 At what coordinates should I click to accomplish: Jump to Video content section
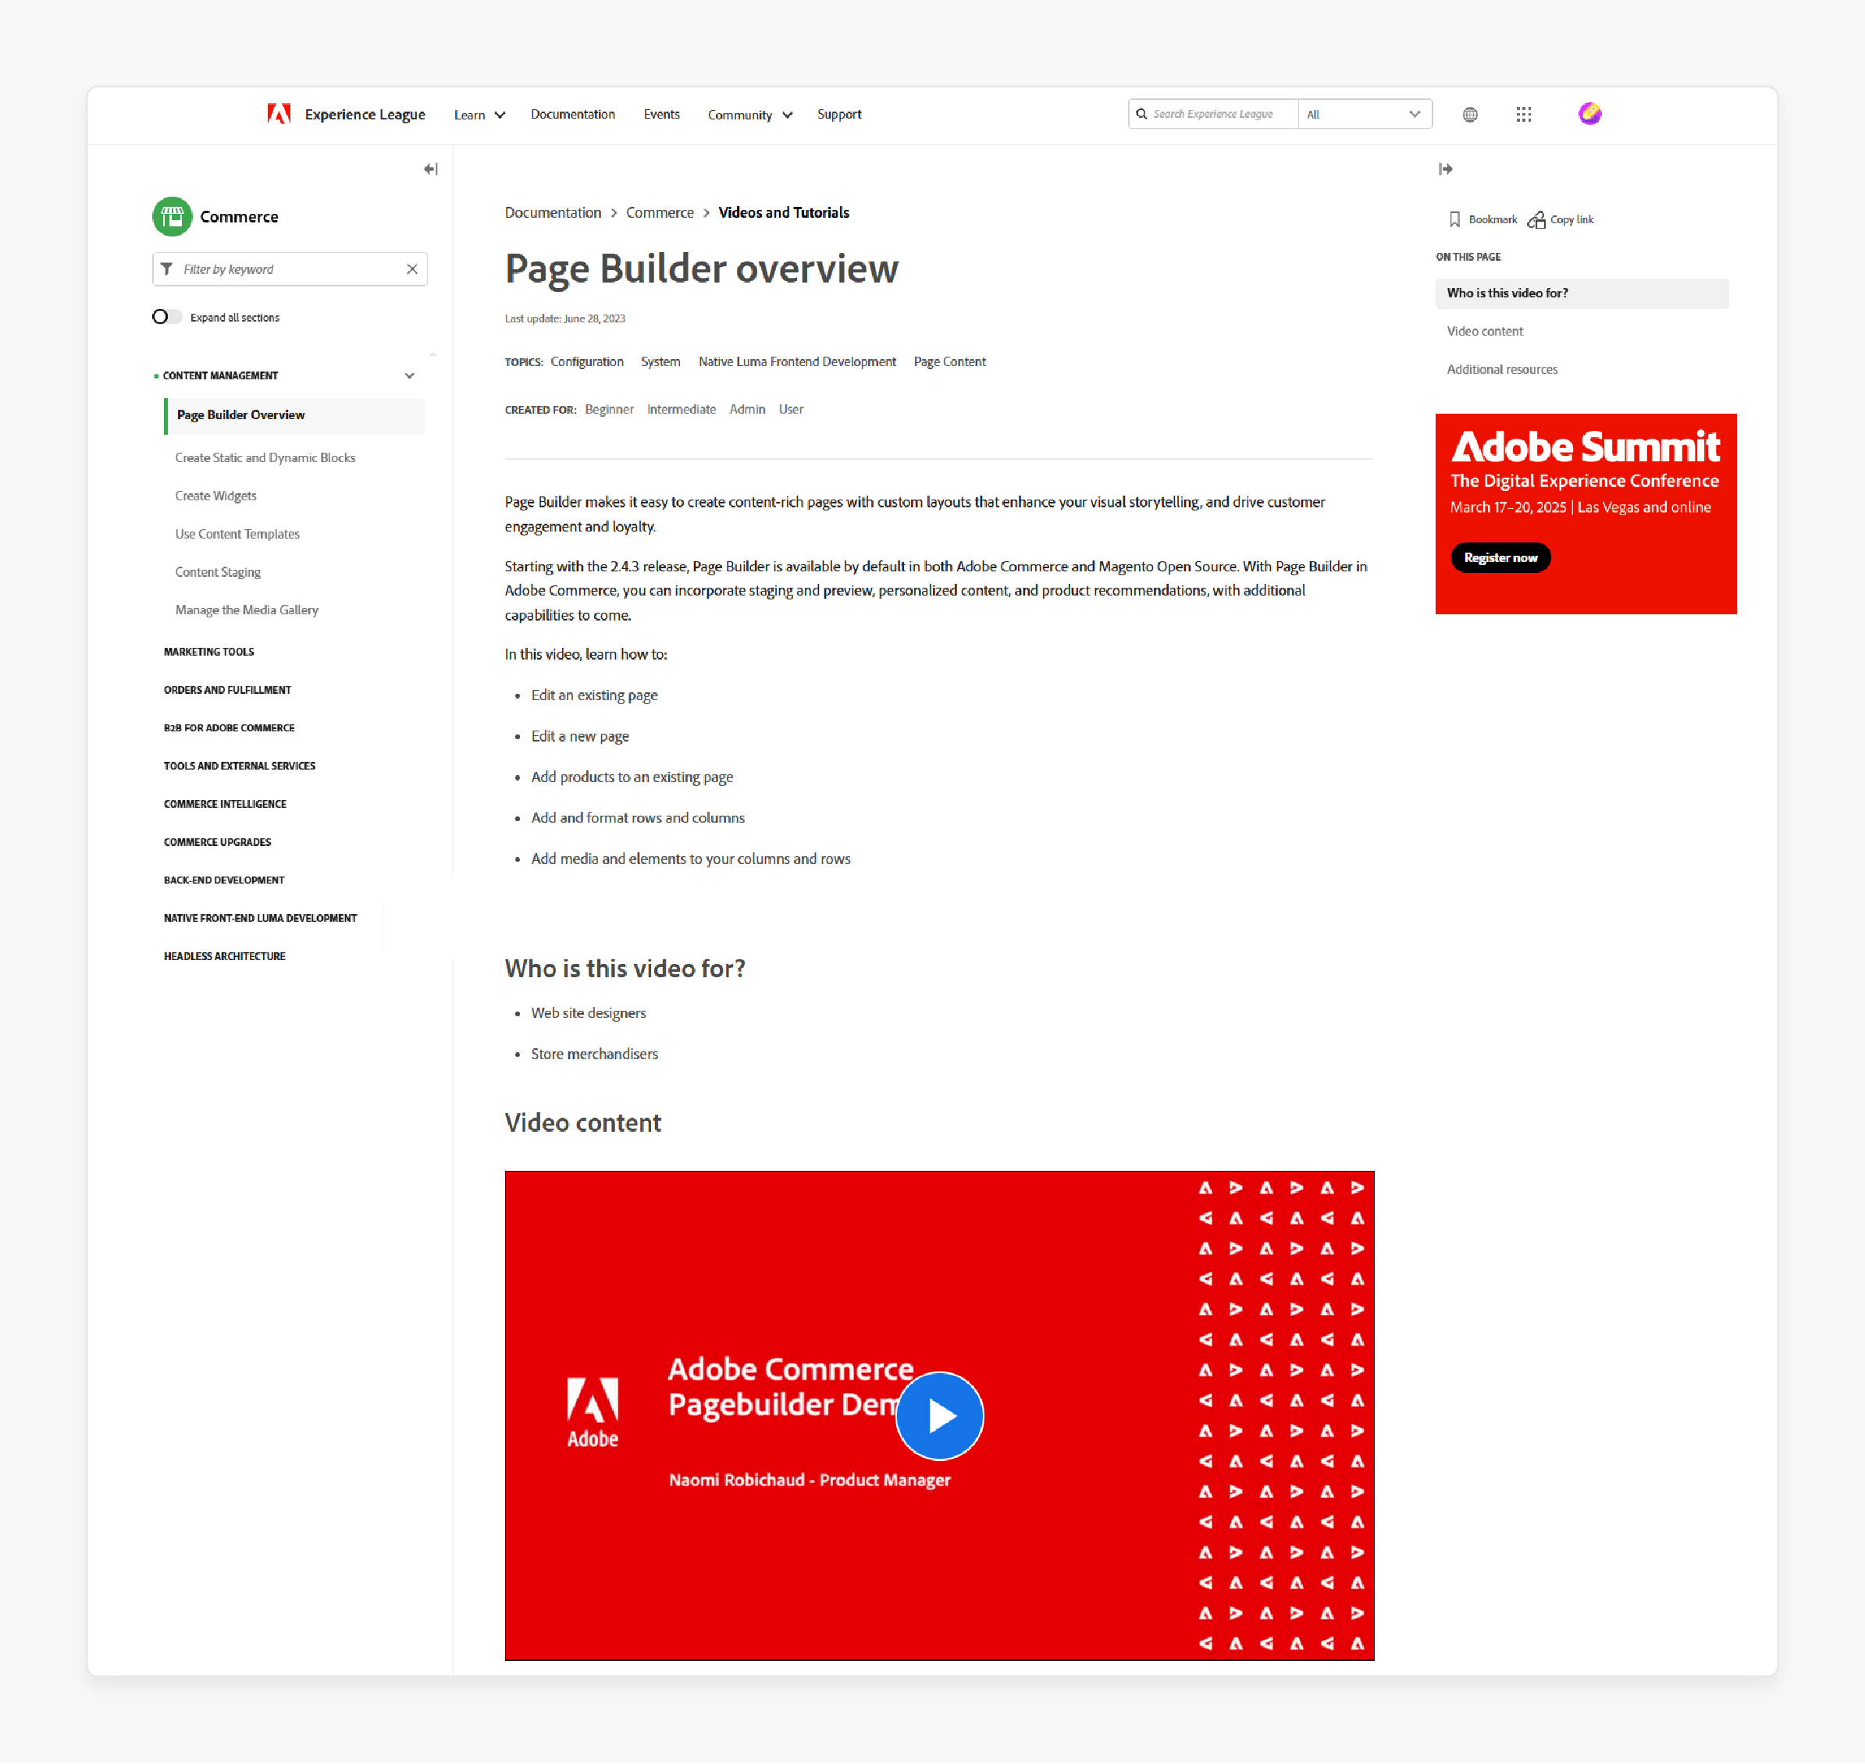tap(1484, 331)
